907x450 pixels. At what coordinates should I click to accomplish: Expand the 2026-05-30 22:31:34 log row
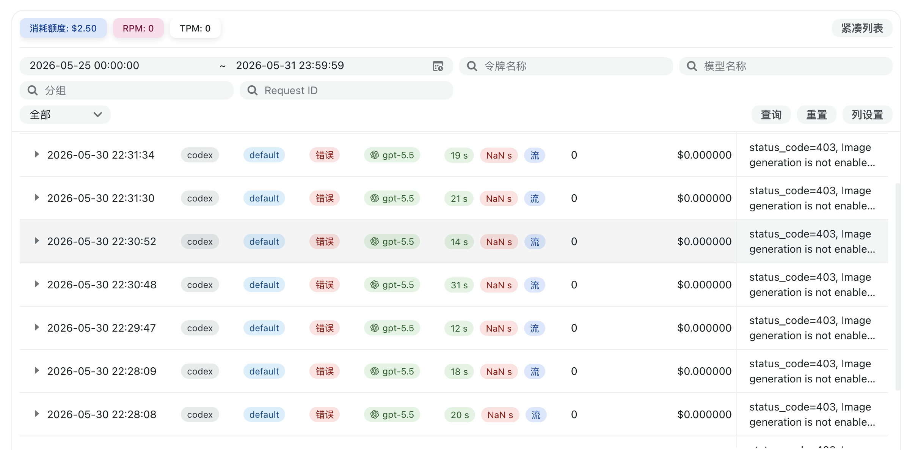(x=36, y=154)
